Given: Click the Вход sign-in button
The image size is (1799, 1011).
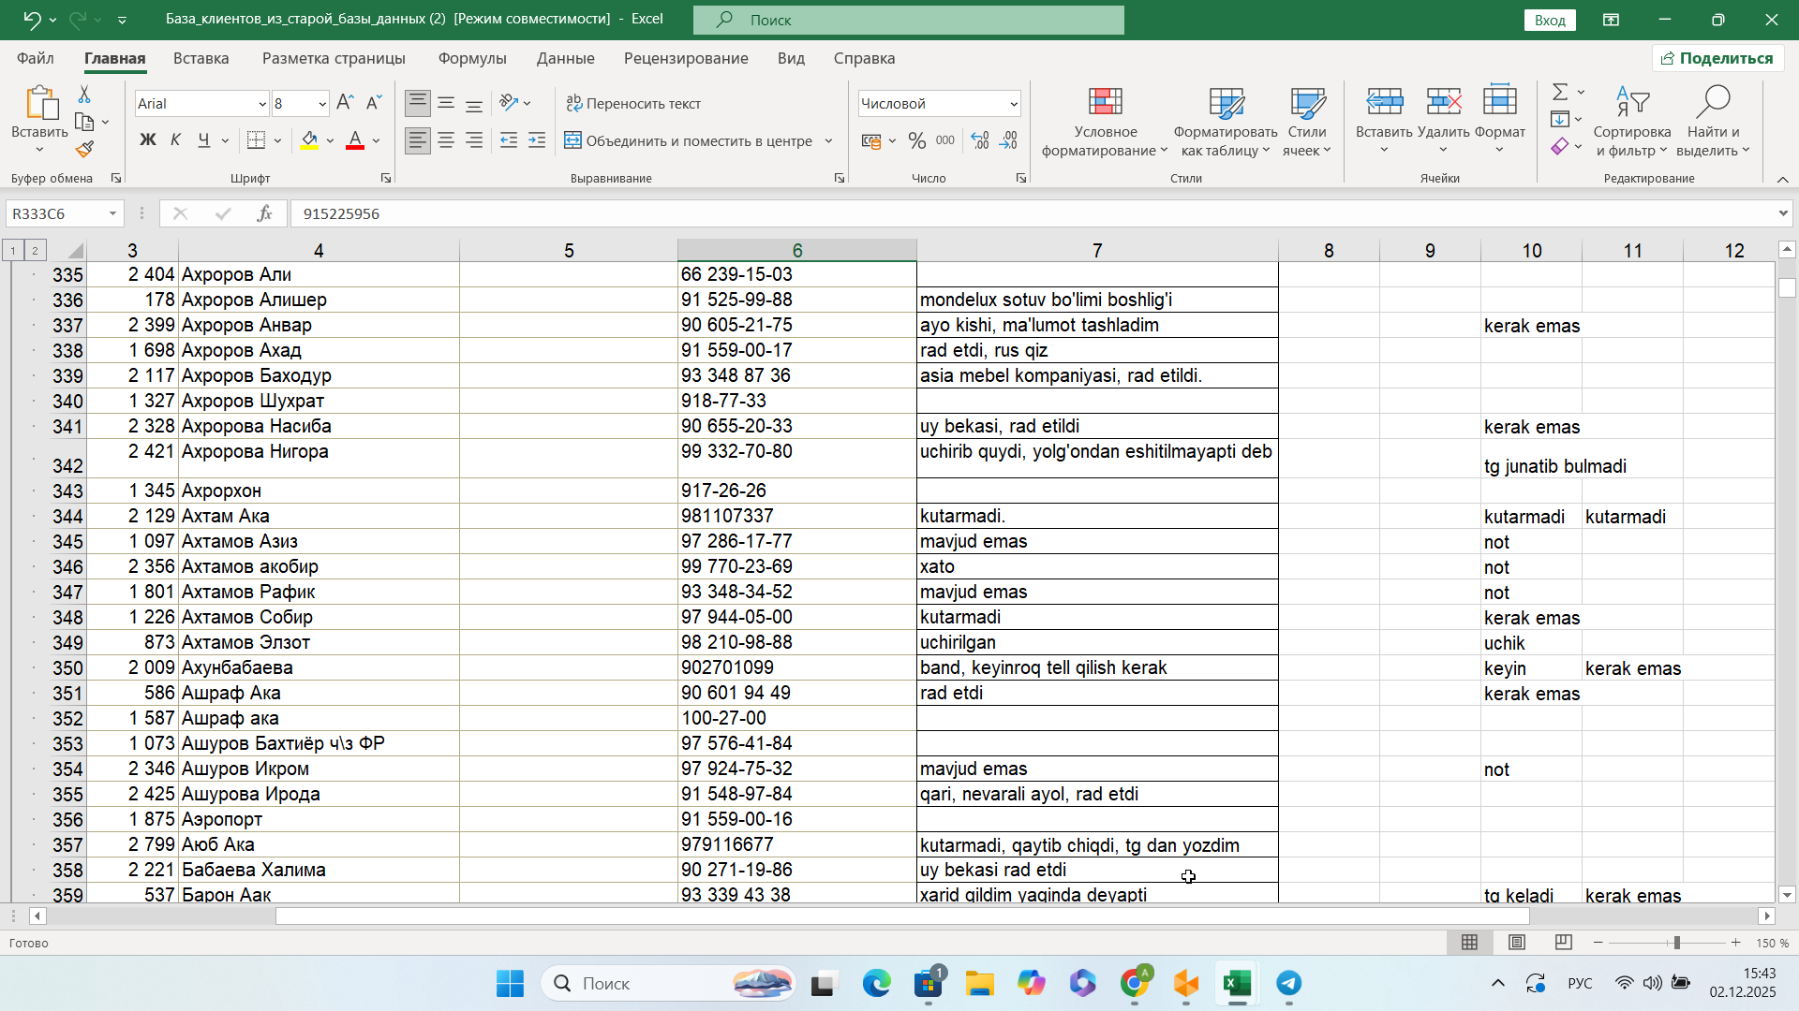Looking at the screenshot, I should click(x=1550, y=20).
